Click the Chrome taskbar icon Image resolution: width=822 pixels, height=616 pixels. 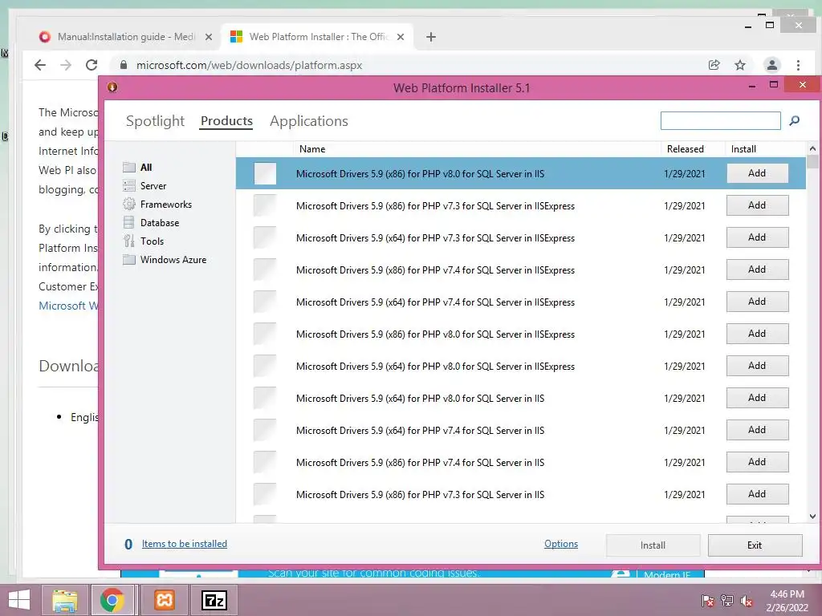[112, 600]
